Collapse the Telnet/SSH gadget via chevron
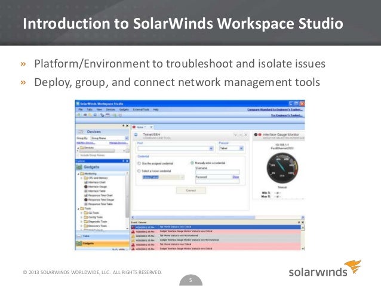Image resolution: width=381 pixels, height=286 pixels. tap(235, 134)
